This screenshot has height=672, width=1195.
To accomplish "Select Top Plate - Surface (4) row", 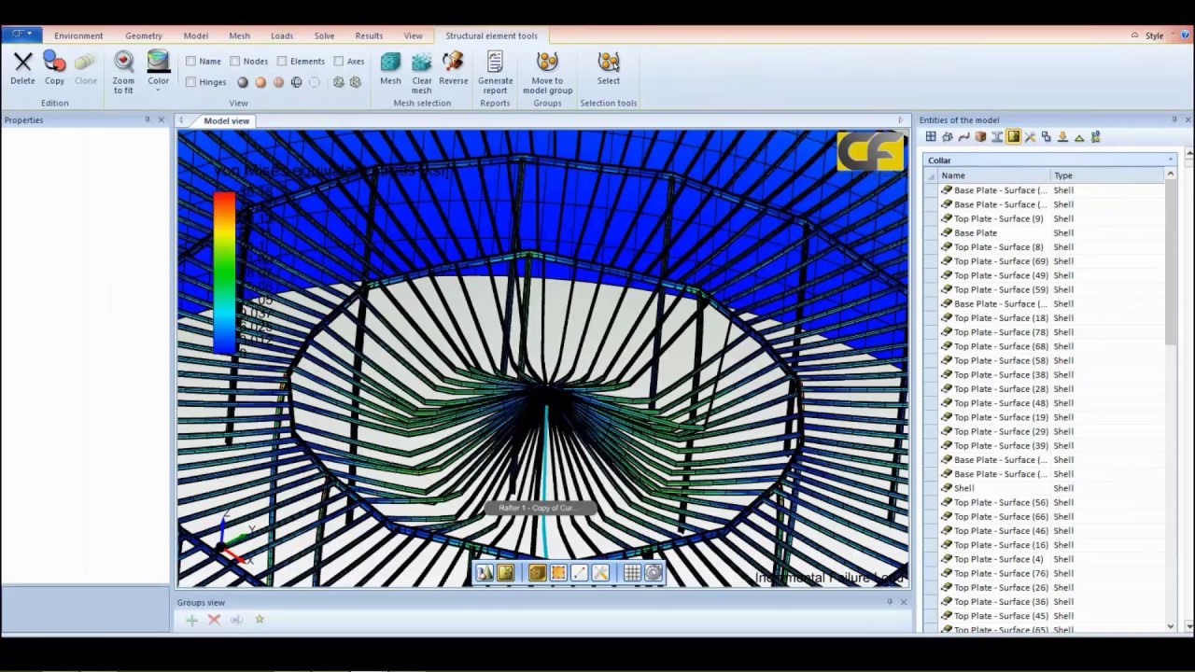I will pyautogui.click(x=1051, y=559).
